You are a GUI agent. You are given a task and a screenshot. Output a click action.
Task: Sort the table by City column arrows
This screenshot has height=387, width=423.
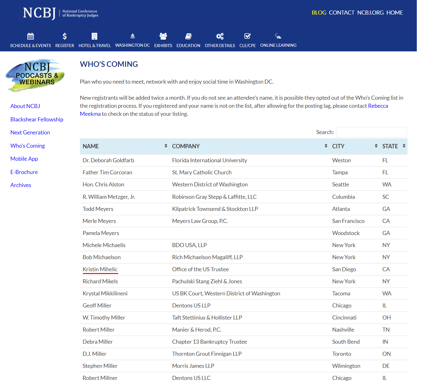[x=376, y=146]
